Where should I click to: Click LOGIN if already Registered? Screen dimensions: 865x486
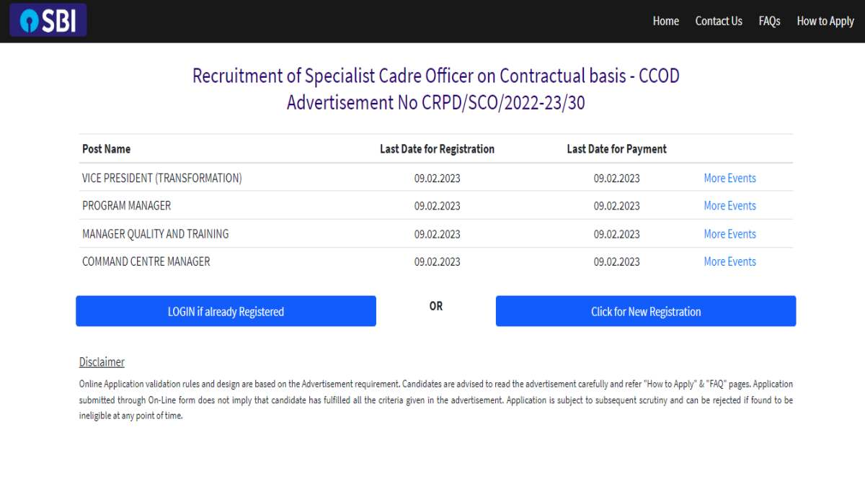pyautogui.click(x=226, y=311)
